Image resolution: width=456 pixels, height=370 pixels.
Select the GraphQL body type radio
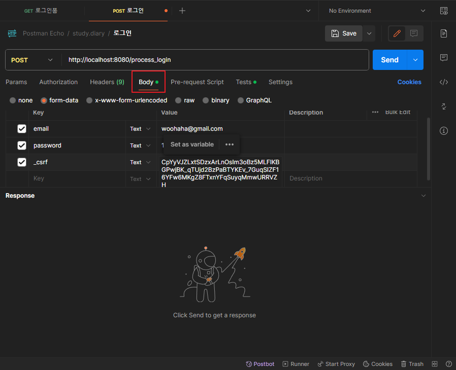pyautogui.click(x=241, y=100)
